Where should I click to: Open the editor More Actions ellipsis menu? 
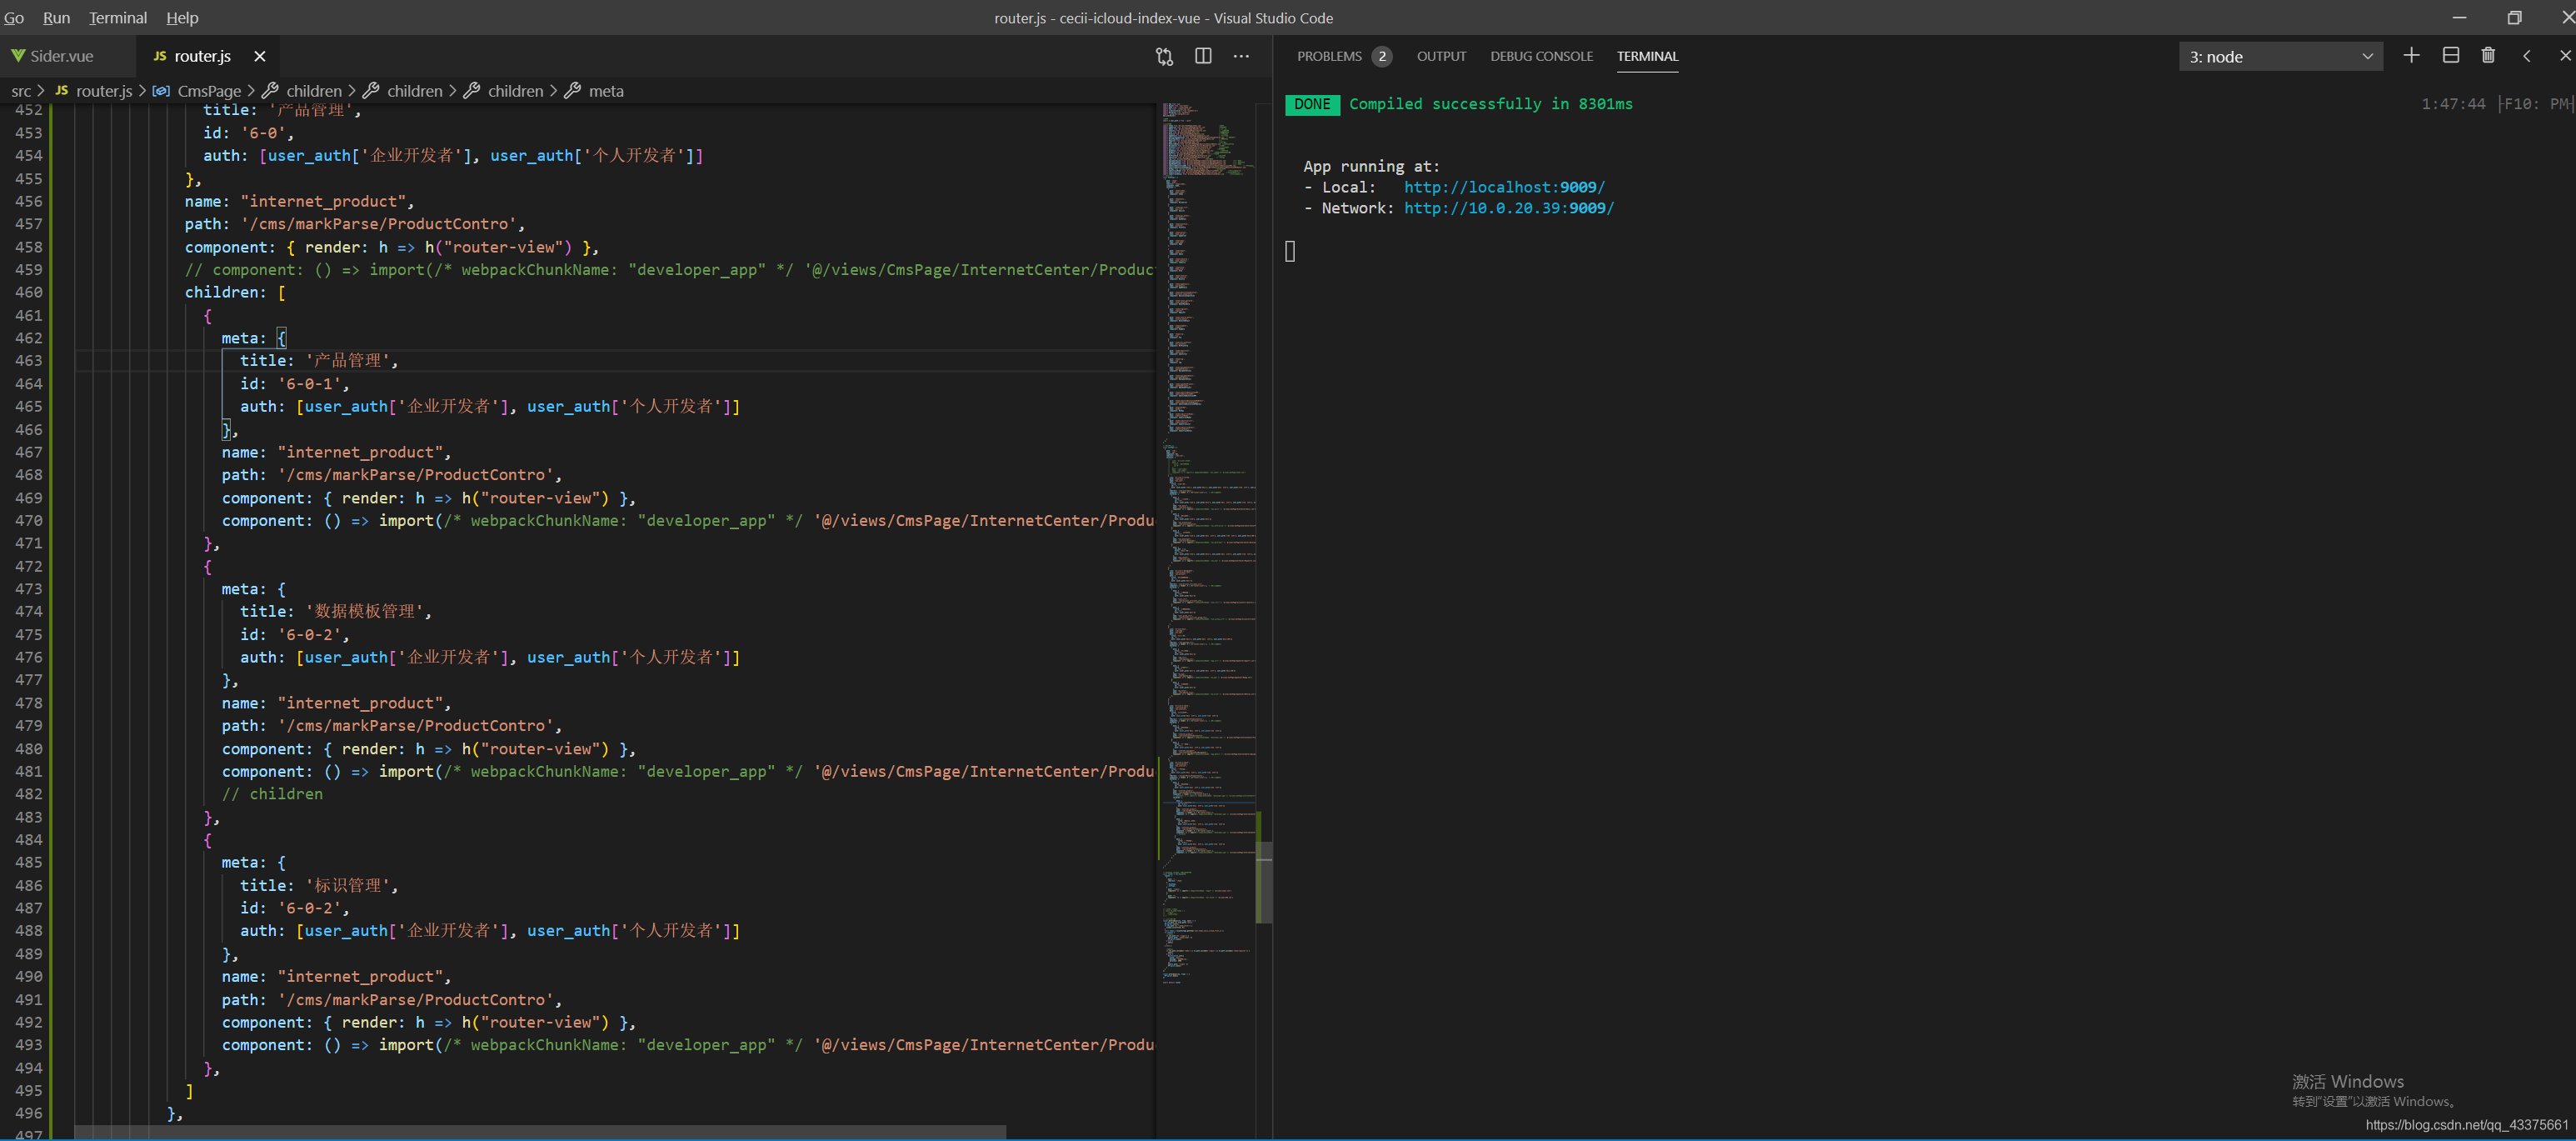pos(1241,56)
